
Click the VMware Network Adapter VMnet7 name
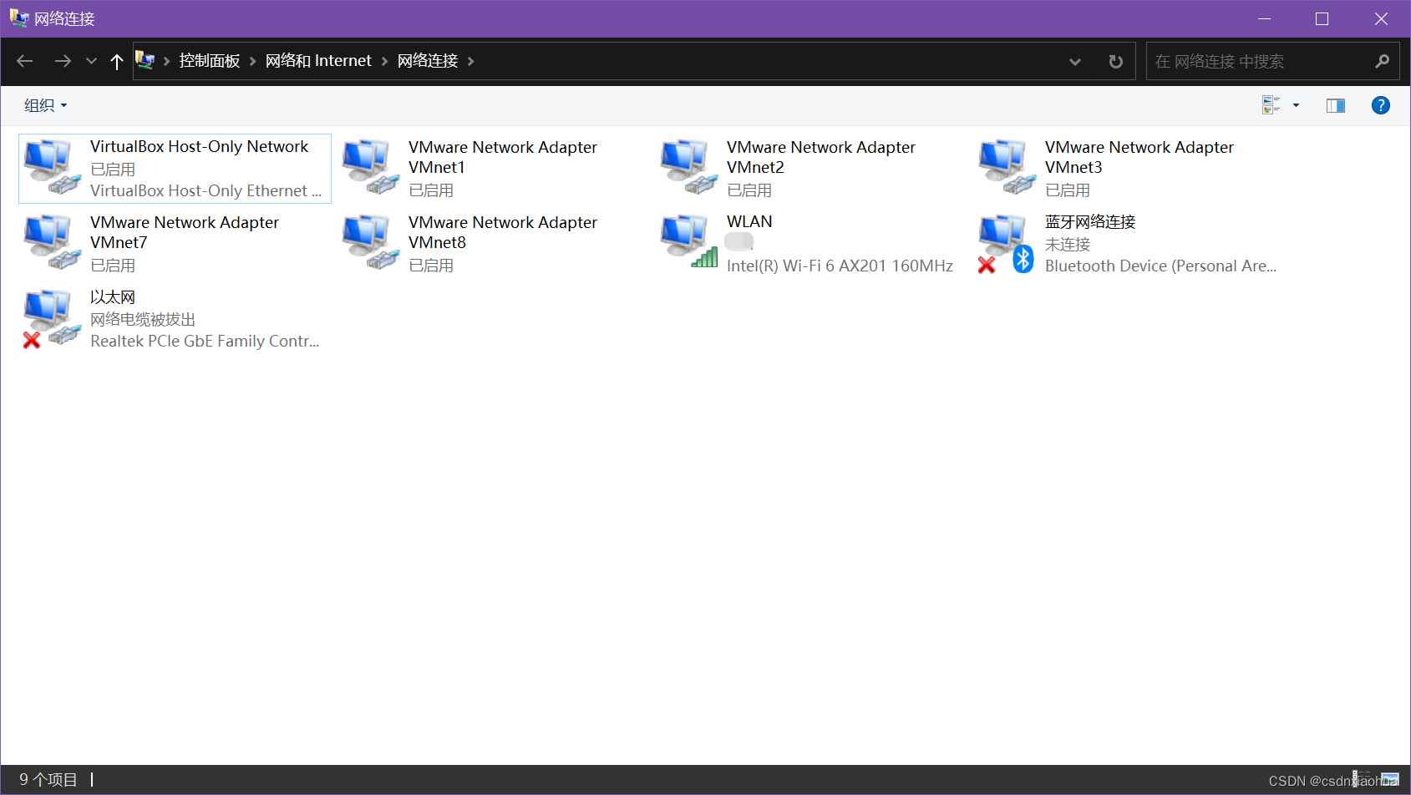point(185,232)
